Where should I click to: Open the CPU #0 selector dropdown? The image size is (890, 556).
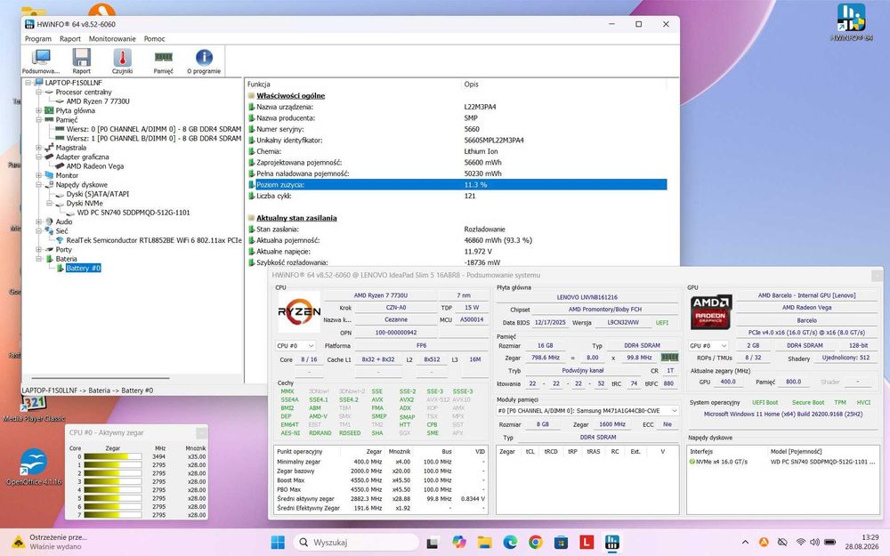[295, 345]
